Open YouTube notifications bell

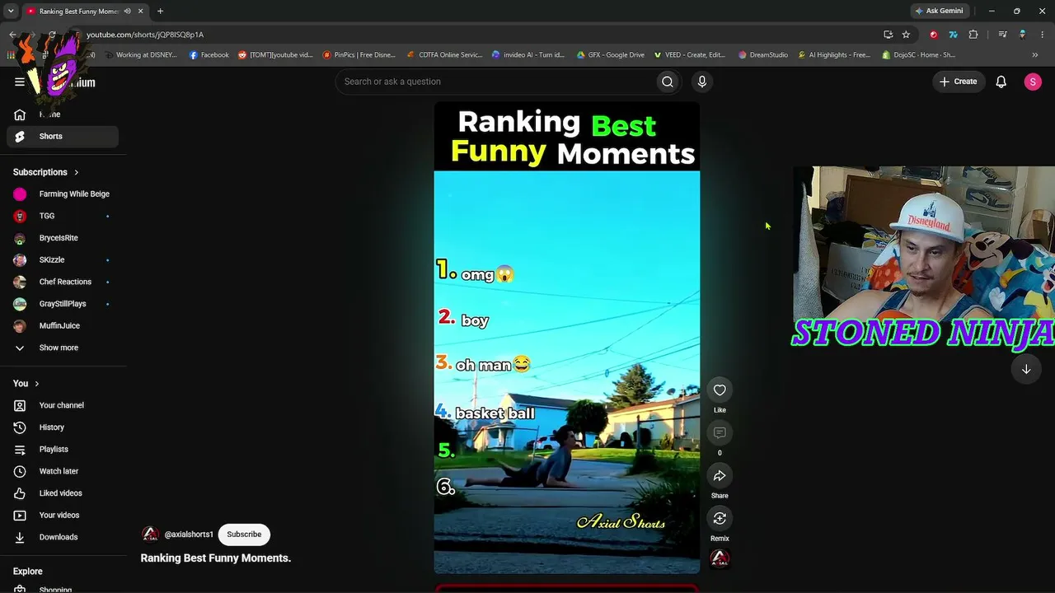[x=1001, y=82]
